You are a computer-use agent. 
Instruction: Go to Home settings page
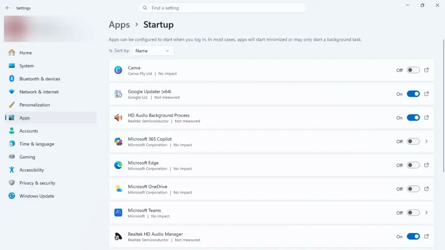pos(50,53)
